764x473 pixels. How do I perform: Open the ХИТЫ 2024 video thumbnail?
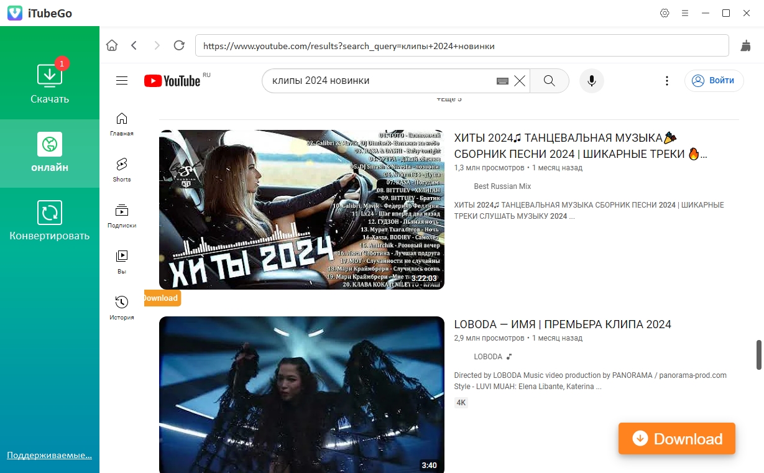pos(301,209)
